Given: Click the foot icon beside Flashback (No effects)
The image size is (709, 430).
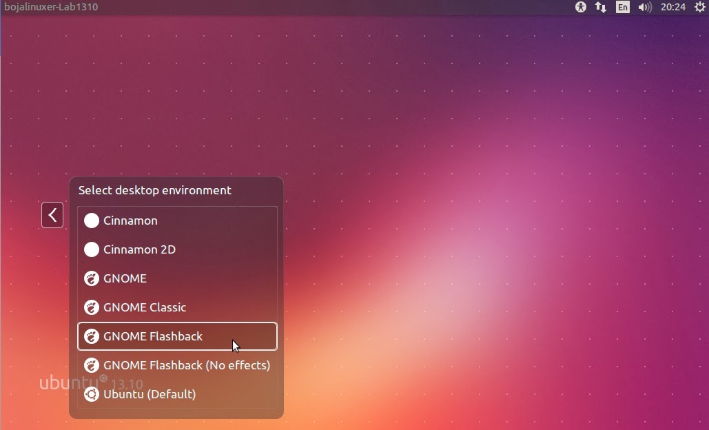Looking at the screenshot, I should (92, 365).
